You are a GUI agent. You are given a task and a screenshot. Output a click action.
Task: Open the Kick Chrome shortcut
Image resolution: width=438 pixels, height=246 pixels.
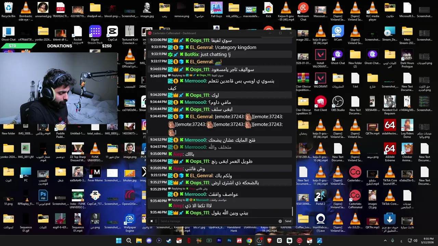click(x=268, y=10)
